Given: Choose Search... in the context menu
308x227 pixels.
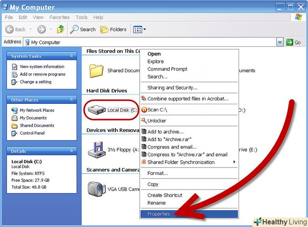Looking at the screenshot, I should point(189,77).
